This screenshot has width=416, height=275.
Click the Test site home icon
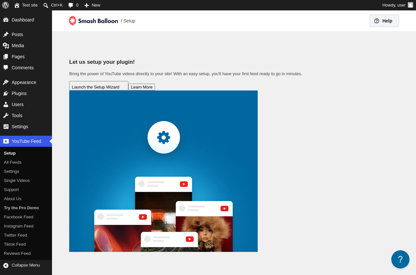click(x=17, y=5)
